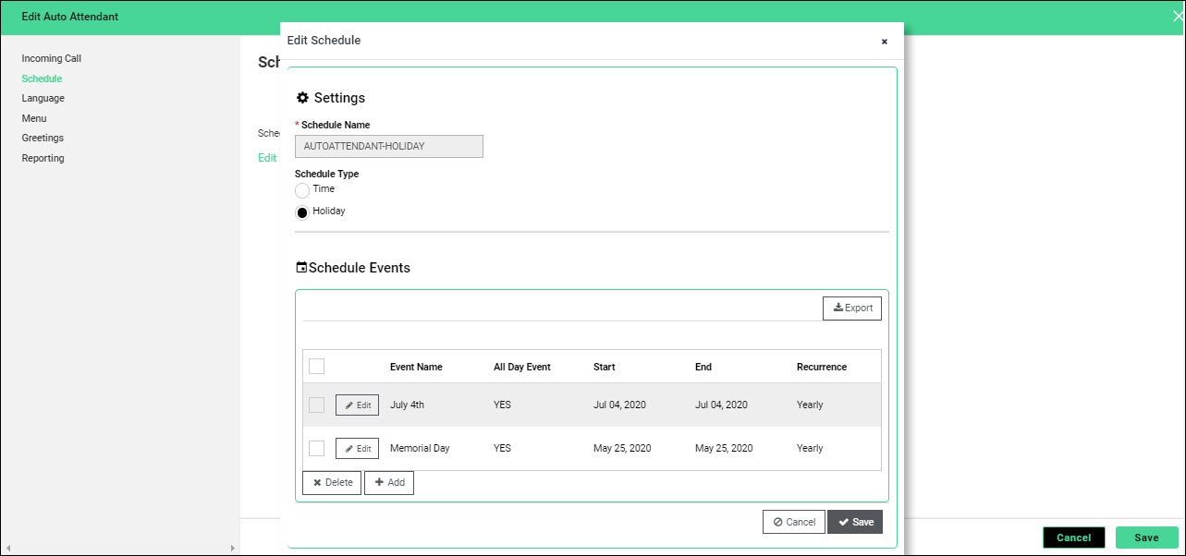Screen dimensions: 1186x556
Task: Open the Reporting section
Action: point(43,158)
